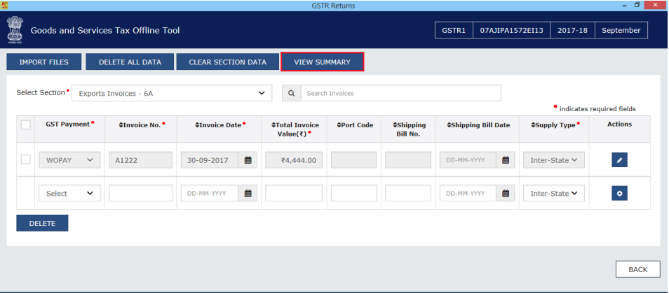The width and height of the screenshot is (669, 293).
Task: Open Supply Type dropdown in A1222 row
Action: coord(554,160)
